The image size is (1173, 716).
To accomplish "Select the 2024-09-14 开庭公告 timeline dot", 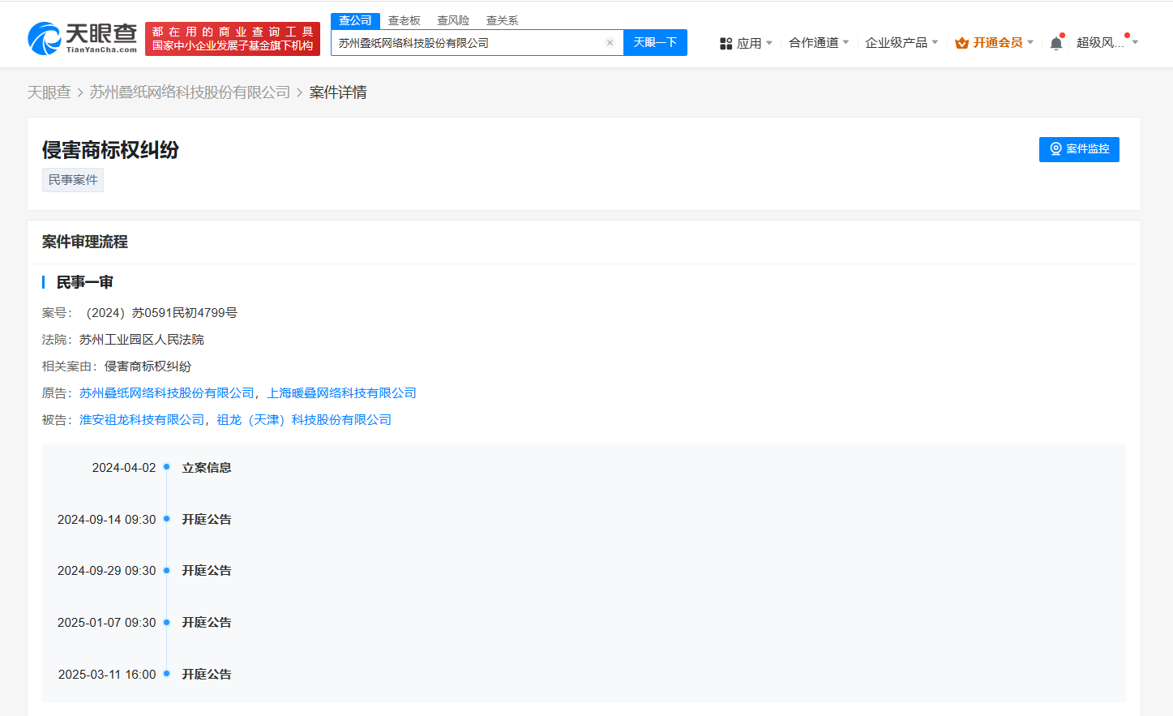I will [x=166, y=519].
